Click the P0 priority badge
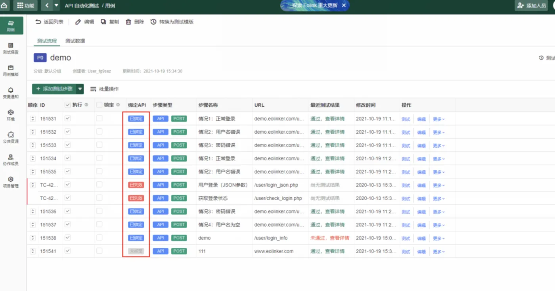 tap(40, 58)
